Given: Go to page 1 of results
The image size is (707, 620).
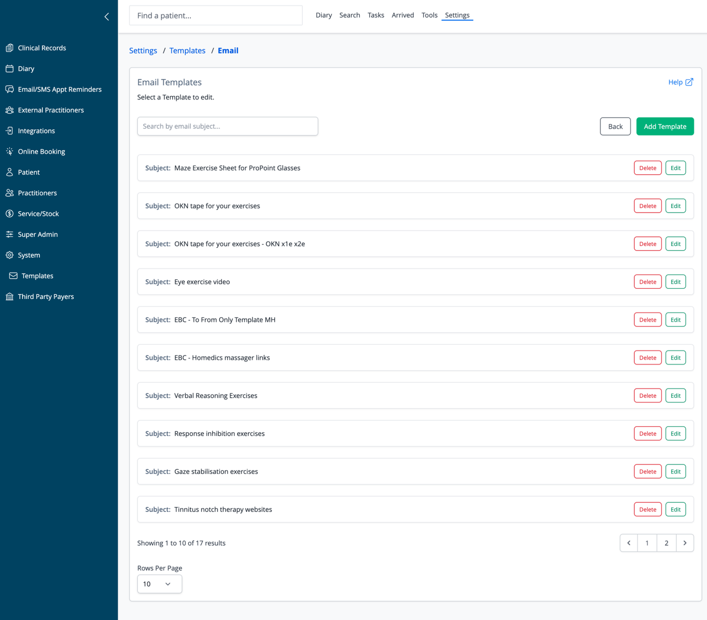Looking at the screenshot, I should pyautogui.click(x=647, y=543).
